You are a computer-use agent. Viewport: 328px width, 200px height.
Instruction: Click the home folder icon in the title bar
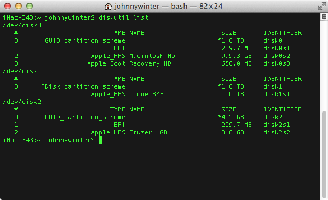(x=108, y=6)
